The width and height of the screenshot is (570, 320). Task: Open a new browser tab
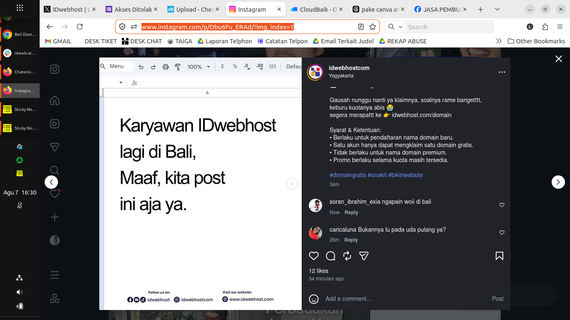(x=481, y=9)
